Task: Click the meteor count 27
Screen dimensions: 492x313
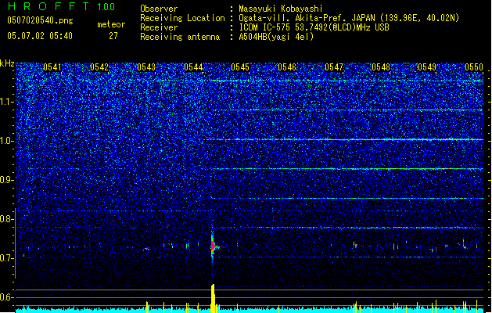Action: 113,36
